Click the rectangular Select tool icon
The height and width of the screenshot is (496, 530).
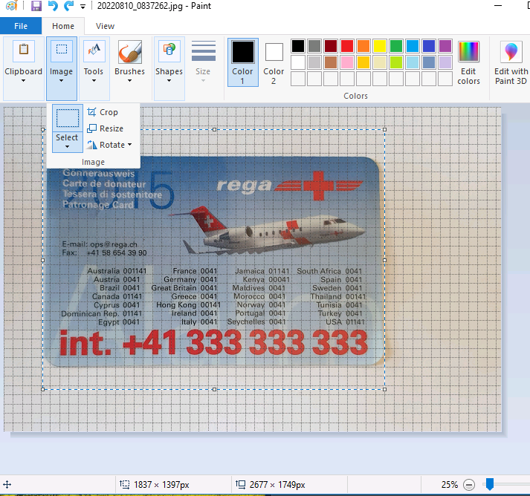pyautogui.click(x=68, y=118)
